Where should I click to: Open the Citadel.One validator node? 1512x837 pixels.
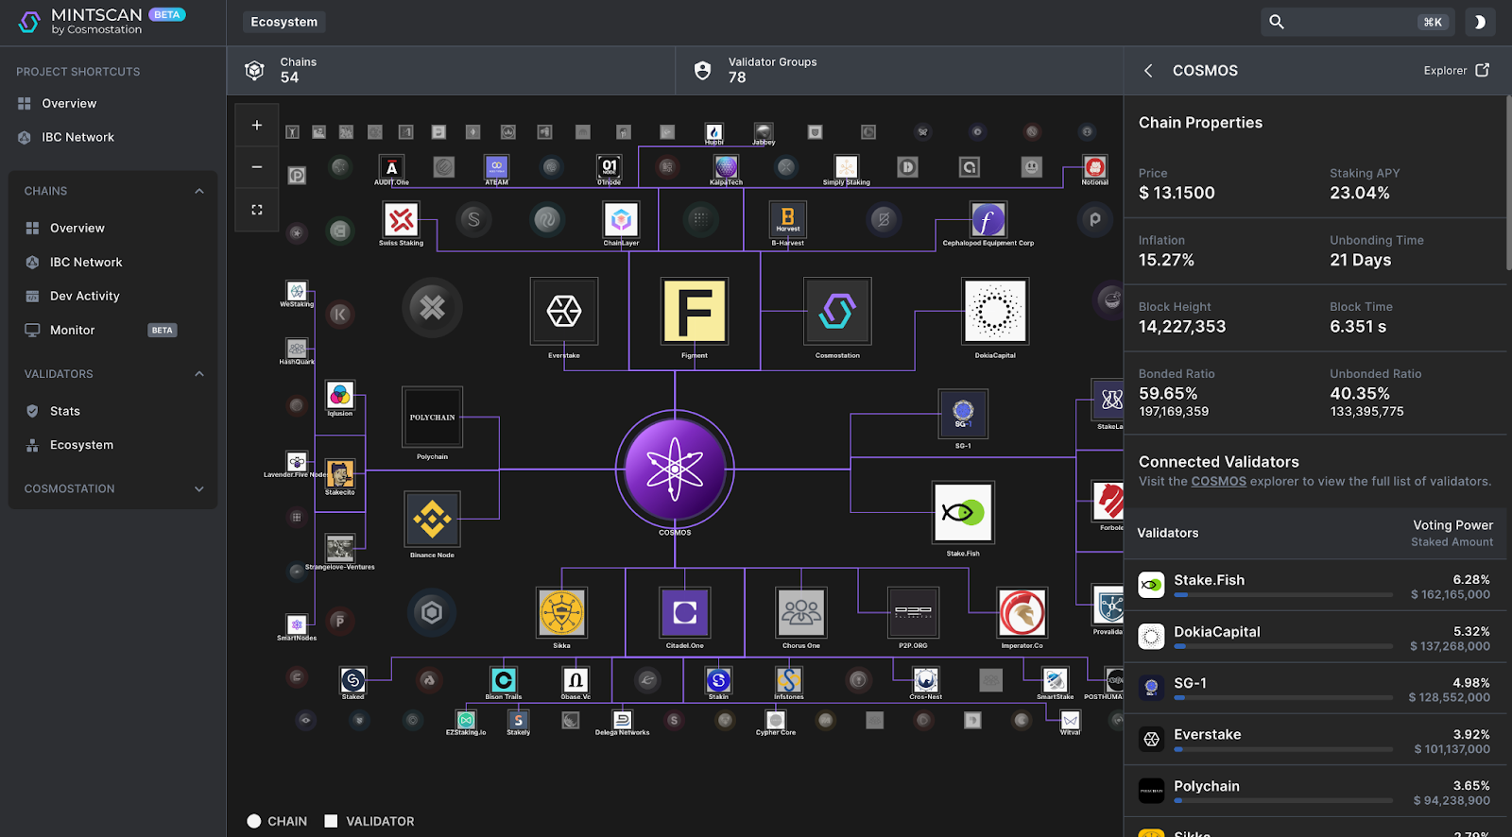(x=684, y=613)
